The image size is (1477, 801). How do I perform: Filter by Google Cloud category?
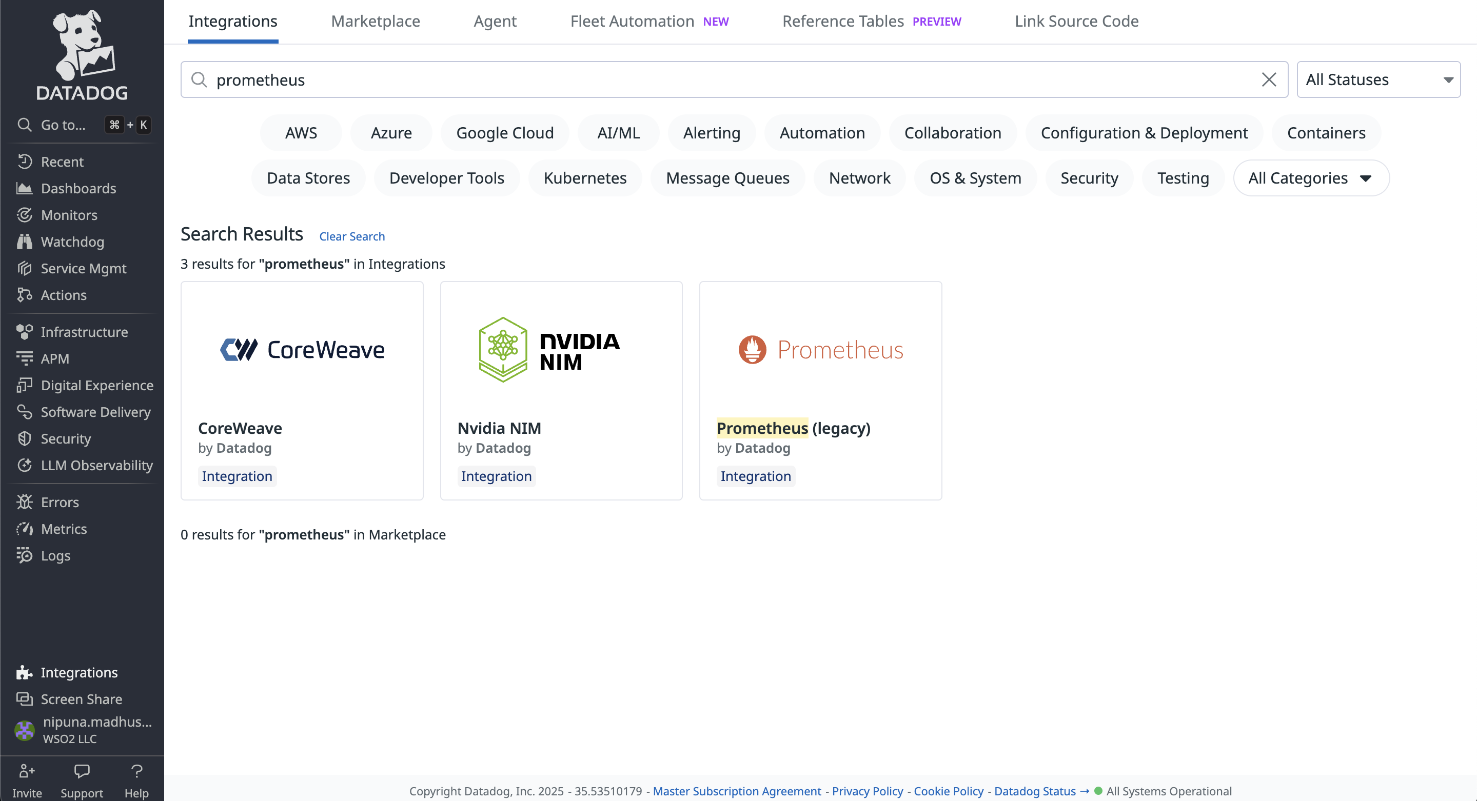(505, 133)
